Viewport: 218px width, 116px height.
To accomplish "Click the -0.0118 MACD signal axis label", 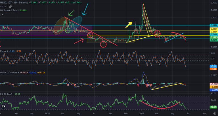I will [213, 87].
